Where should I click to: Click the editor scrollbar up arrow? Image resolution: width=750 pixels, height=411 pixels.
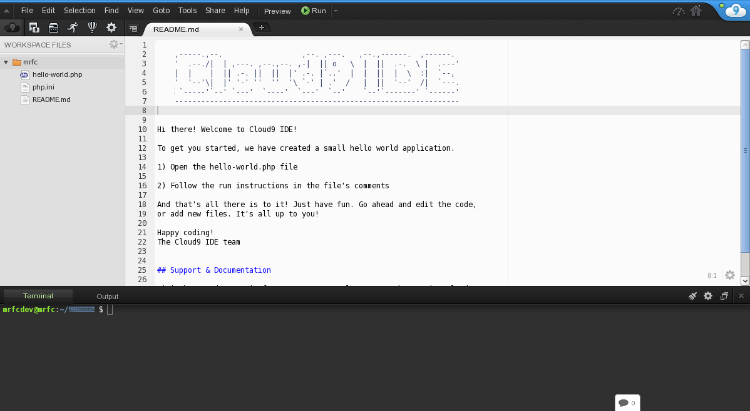coord(745,44)
